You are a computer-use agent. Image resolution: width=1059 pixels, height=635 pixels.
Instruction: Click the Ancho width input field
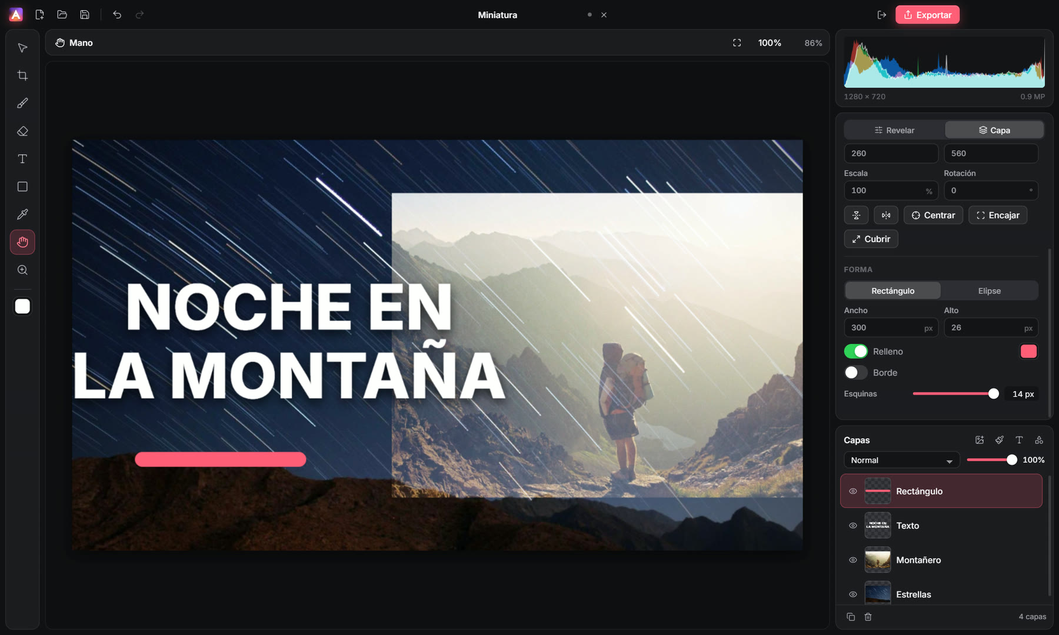[x=891, y=327]
